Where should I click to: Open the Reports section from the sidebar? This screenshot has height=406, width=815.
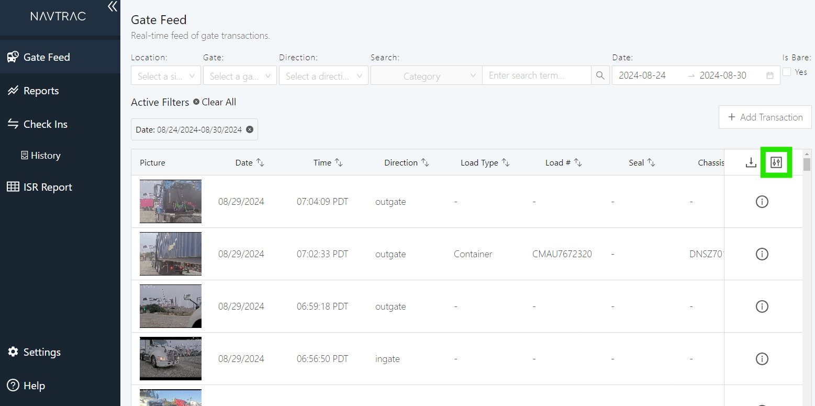tap(41, 90)
